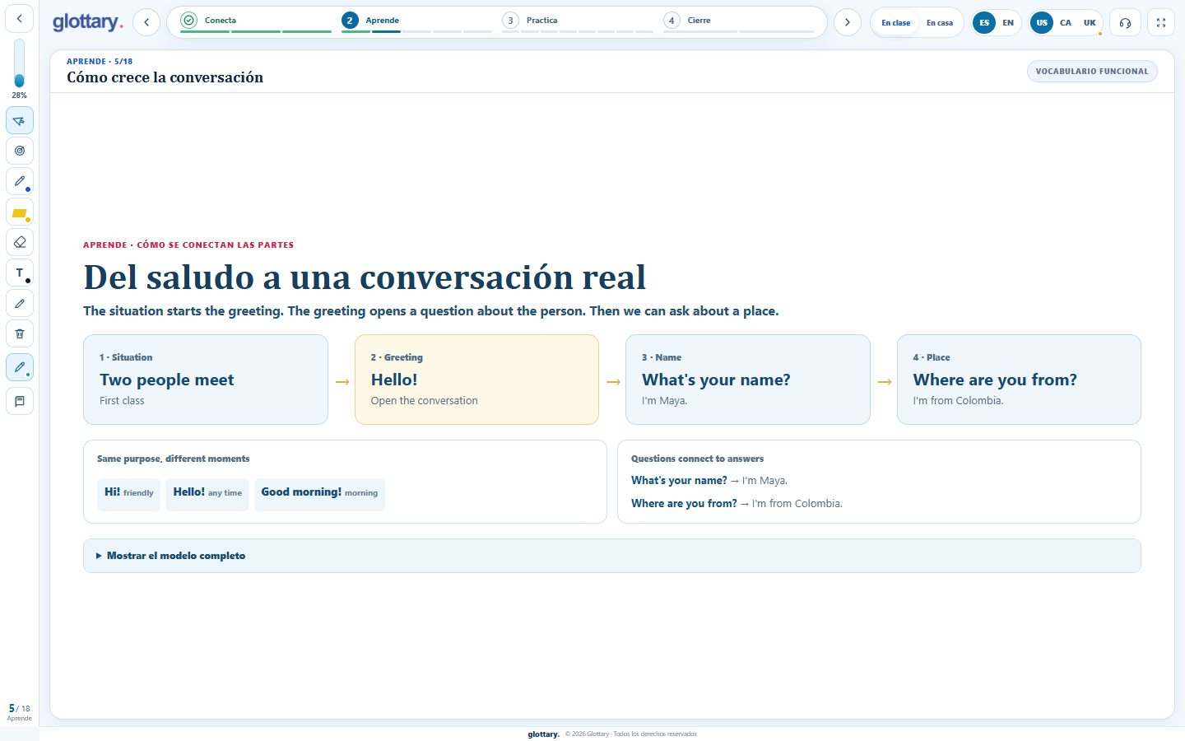Click the 28% progress slider

click(19, 63)
